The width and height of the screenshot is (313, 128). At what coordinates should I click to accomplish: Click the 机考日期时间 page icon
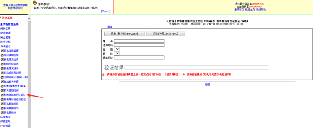coord(2,90)
